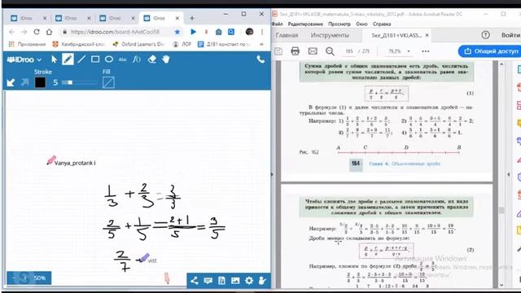Switch to the third IDroo browser tab
The height and width of the screenshot is (293, 521).
(x=117, y=18)
